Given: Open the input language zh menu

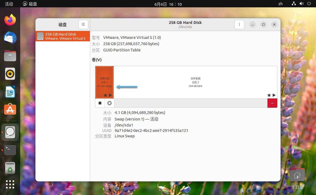Looking at the screenshot, I should [x=280, y=4].
